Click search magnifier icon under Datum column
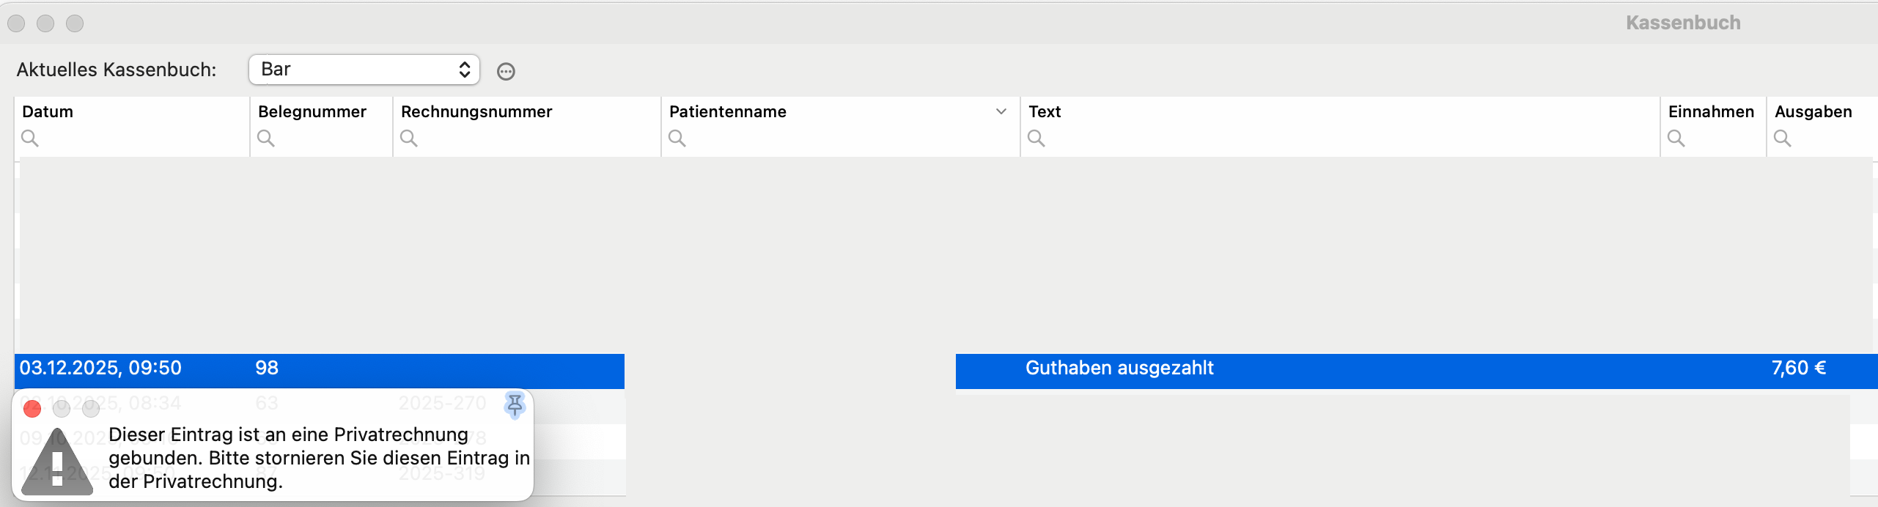1878x507 pixels. (30, 138)
